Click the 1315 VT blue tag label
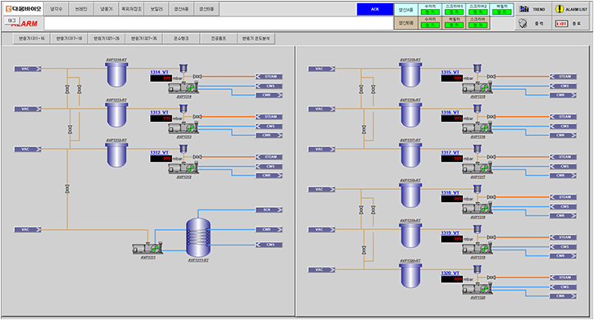The width and height of the screenshot is (594, 320). click(450, 72)
